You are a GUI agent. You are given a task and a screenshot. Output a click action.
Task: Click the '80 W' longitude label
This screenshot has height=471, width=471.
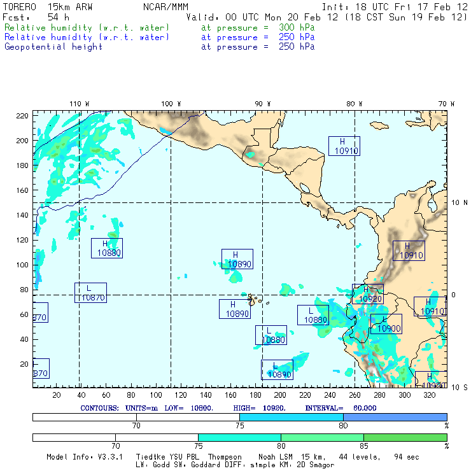(x=355, y=104)
